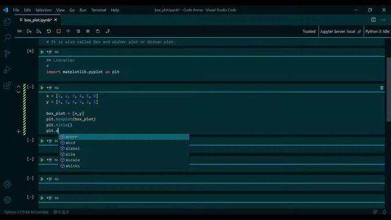Screen dimensions: 391x220
Task: Open the Selection menu
Action: (43, 10)
